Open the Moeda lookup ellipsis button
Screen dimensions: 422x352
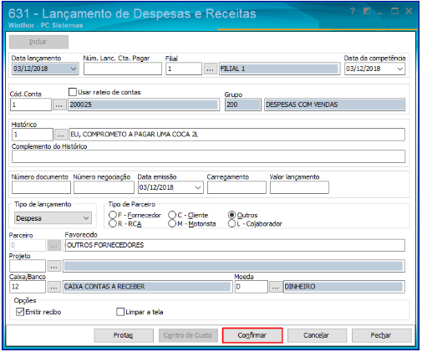(275, 287)
